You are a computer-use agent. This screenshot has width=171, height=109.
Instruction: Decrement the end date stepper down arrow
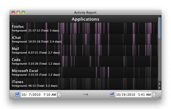tap(154, 96)
